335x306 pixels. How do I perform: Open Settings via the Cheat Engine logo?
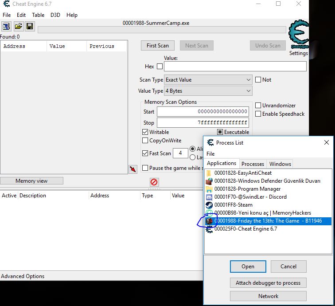[299, 34]
